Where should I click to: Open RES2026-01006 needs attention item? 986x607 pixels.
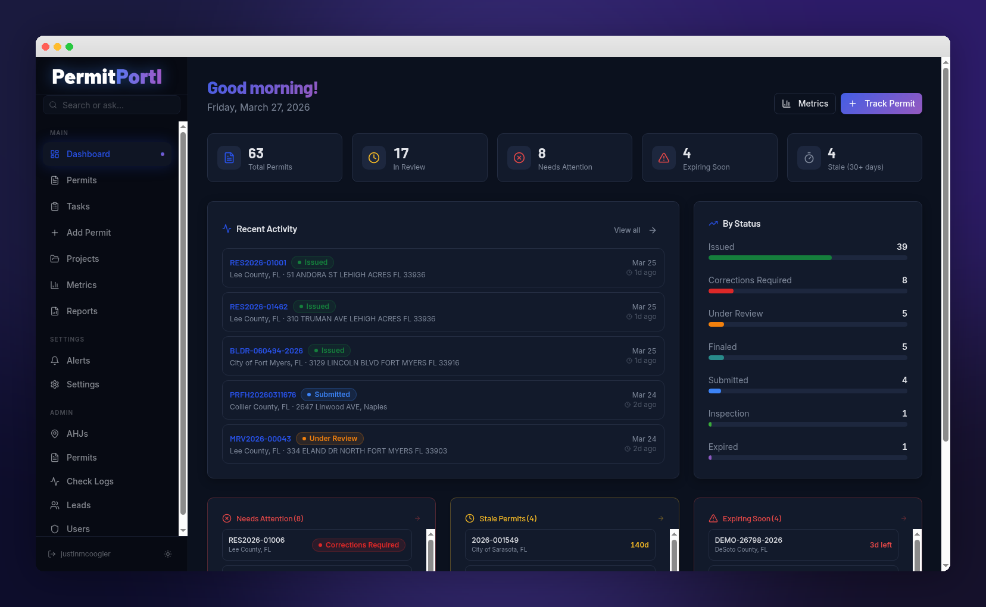[317, 545]
